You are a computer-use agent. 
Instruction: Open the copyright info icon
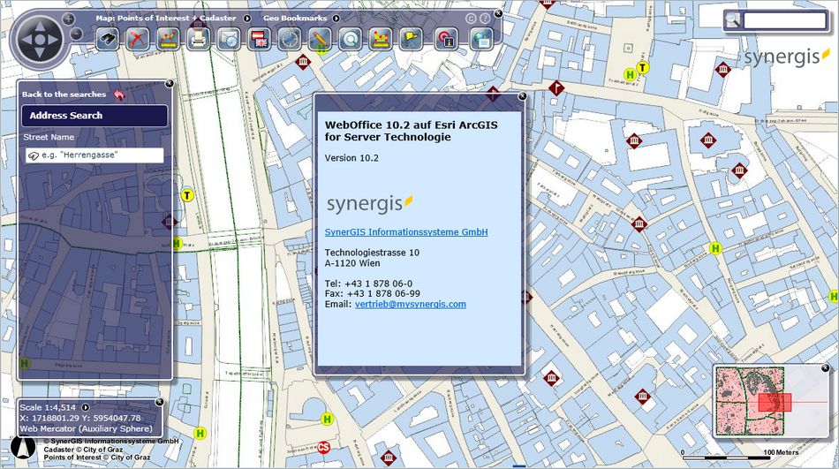[471, 19]
